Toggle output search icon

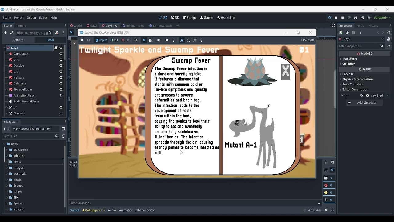(x=332, y=170)
